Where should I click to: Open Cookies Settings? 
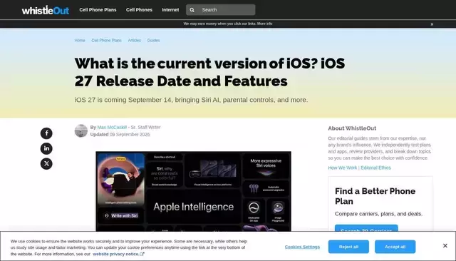302,247
